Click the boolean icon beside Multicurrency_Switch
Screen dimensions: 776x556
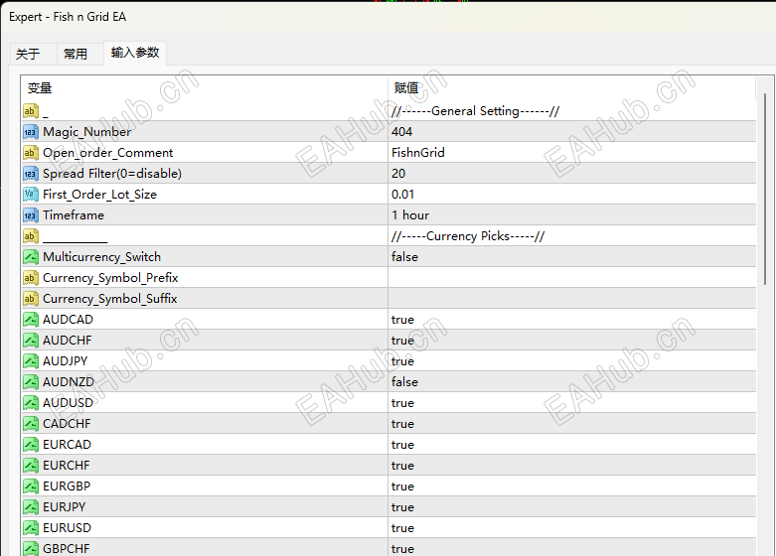click(31, 257)
